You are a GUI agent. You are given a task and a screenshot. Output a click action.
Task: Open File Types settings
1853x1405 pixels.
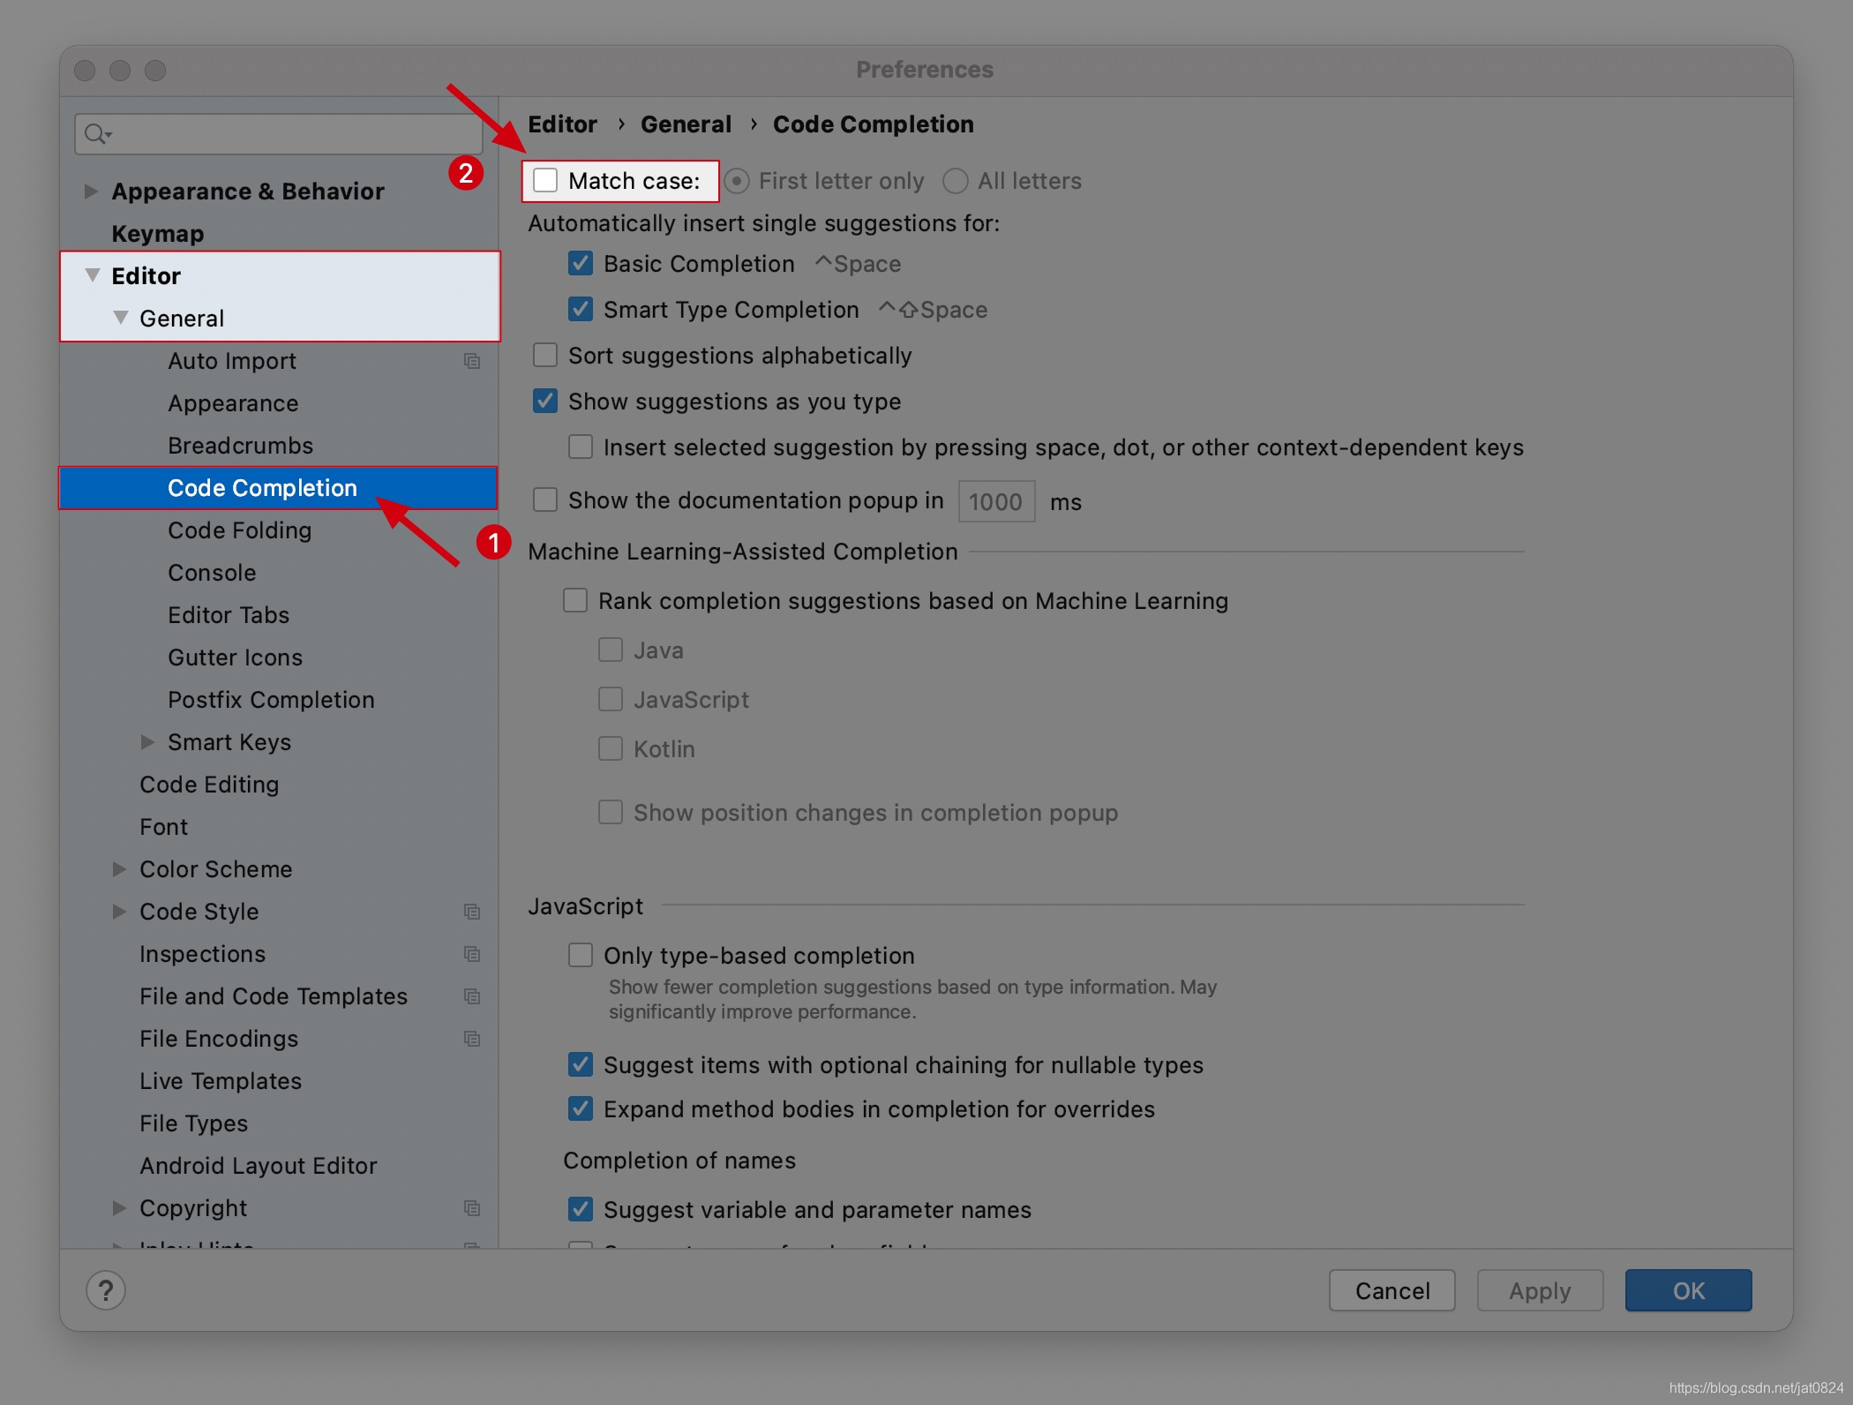coord(193,1123)
